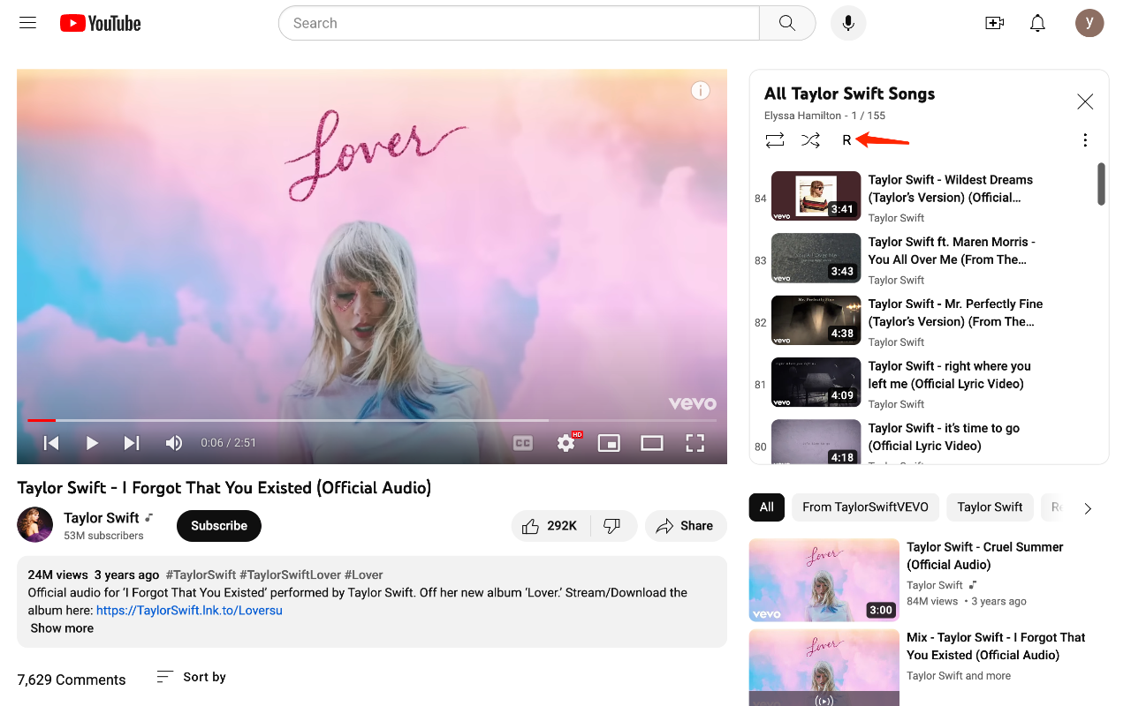Open the Create video icon
Image resolution: width=1131 pixels, height=706 pixels.
pyautogui.click(x=995, y=23)
